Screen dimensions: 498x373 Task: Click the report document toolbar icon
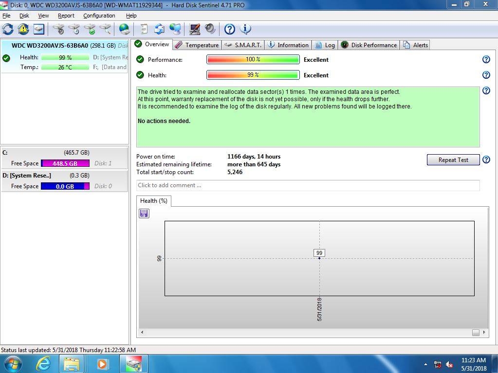pyautogui.click(x=144, y=29)
